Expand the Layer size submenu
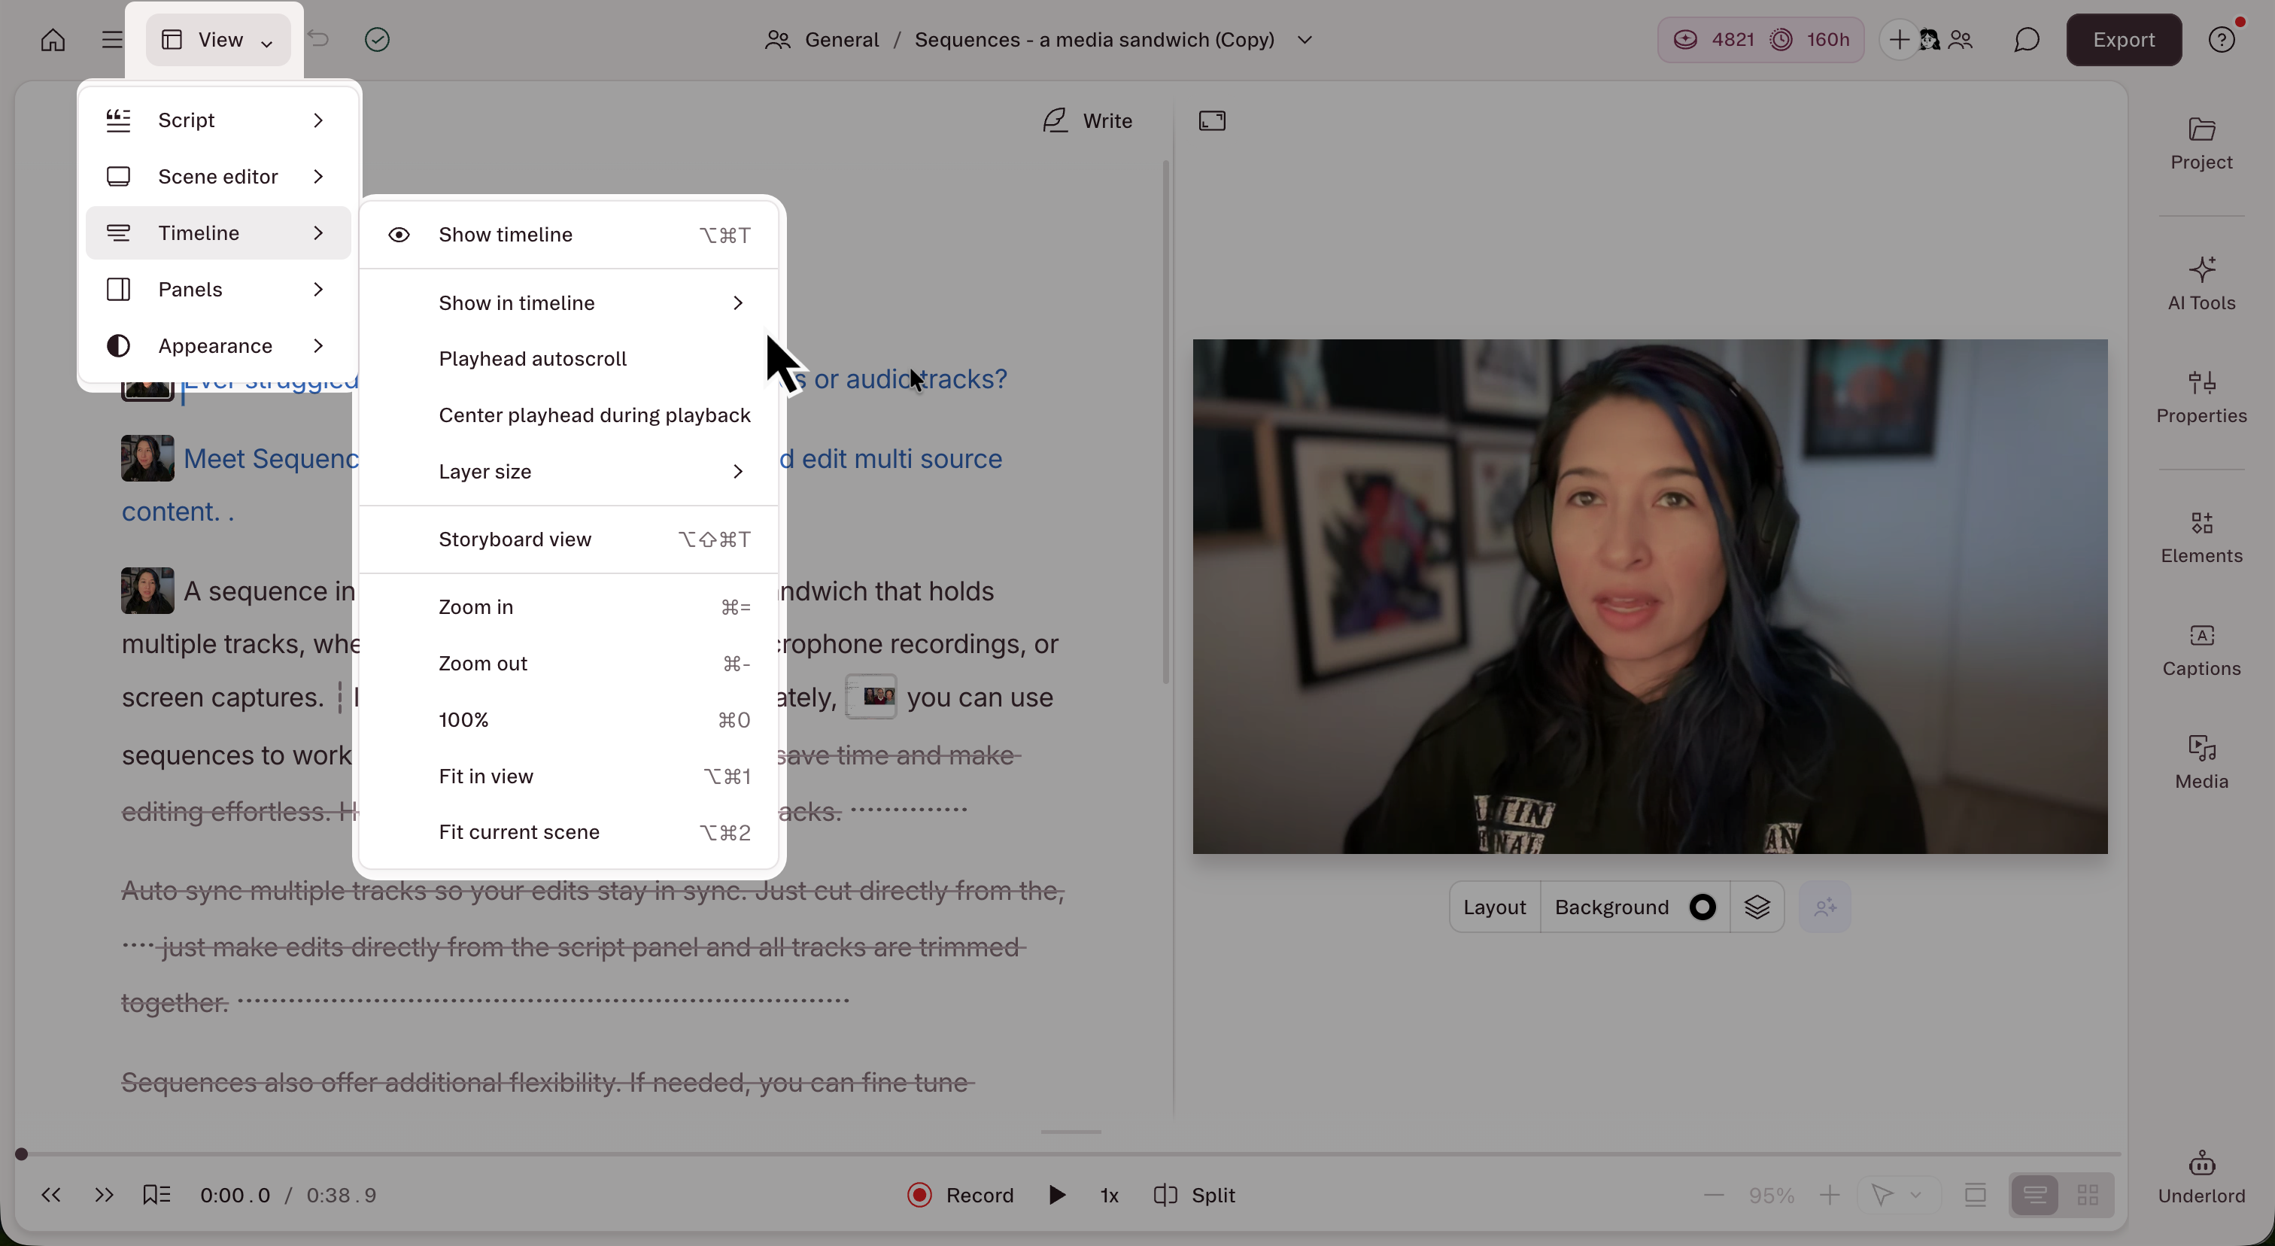This screenshot has height=1246, width=2275. point(569,472)
